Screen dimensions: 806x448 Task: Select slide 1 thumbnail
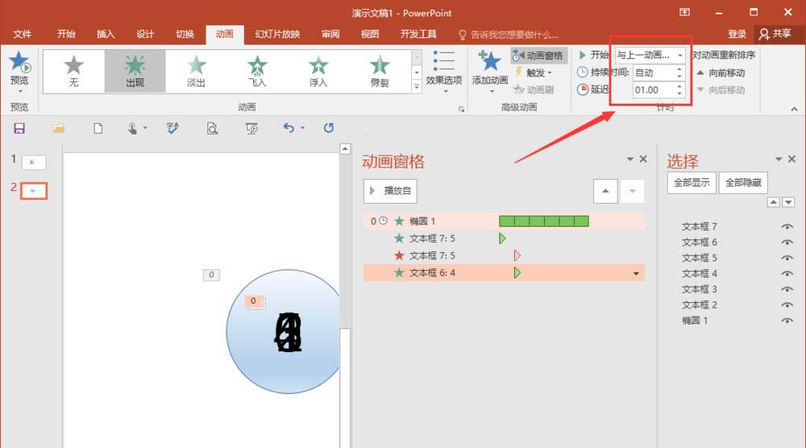33,162
